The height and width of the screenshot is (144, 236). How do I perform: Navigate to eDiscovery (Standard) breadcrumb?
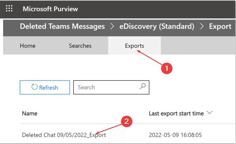156,27
